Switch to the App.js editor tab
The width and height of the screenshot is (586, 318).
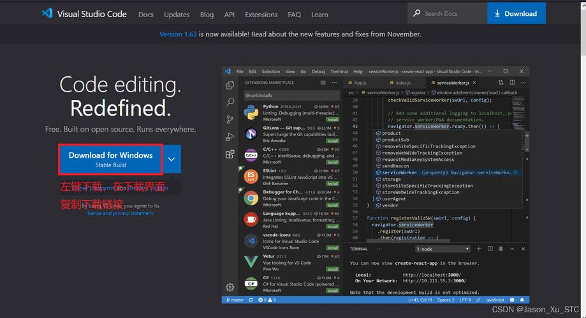358,83
